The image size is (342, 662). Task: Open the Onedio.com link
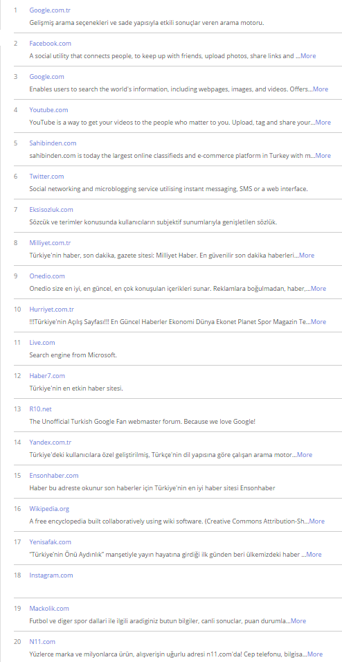click(x=47, y=276)
